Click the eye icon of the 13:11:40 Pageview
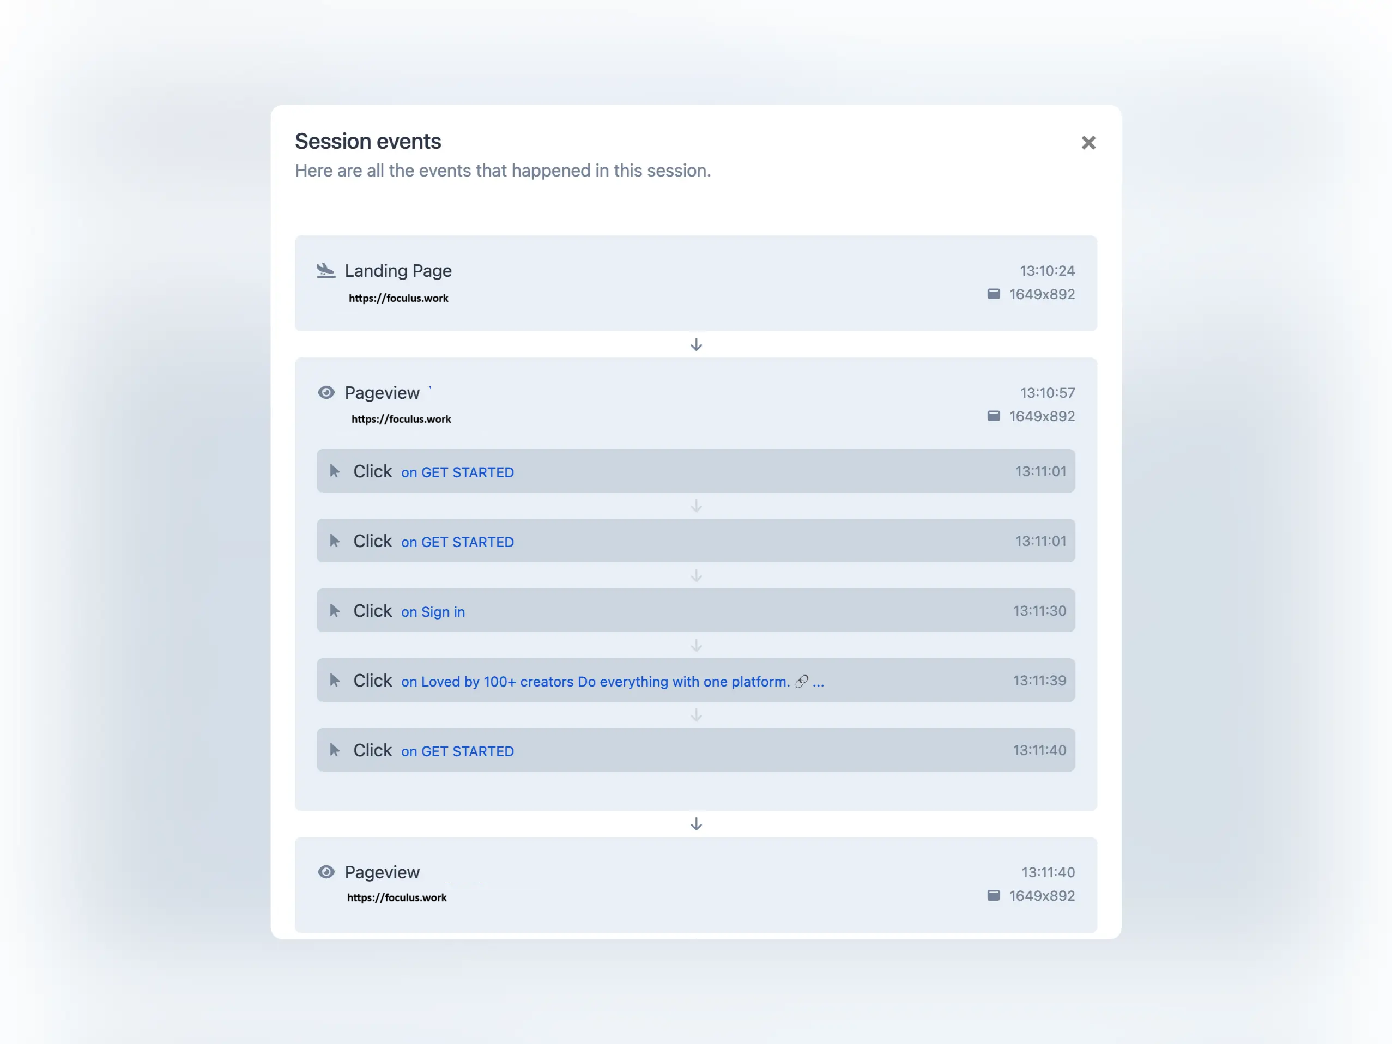Viewport: 1392px width, 1044px height. tap(326, 872)
